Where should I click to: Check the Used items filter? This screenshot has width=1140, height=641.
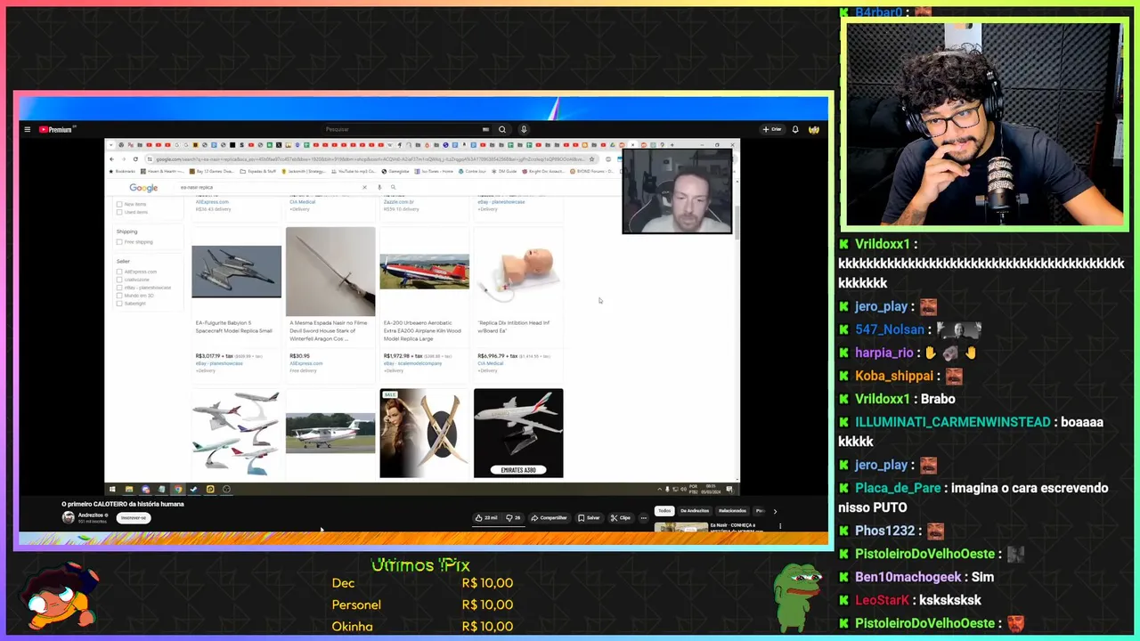119,212
